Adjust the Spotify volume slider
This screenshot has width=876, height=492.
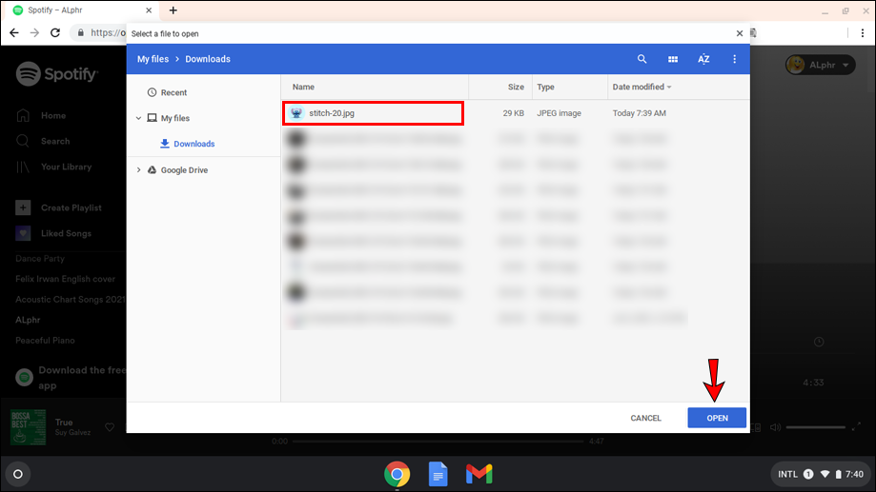pyautogui.click(x=816, y=427)
